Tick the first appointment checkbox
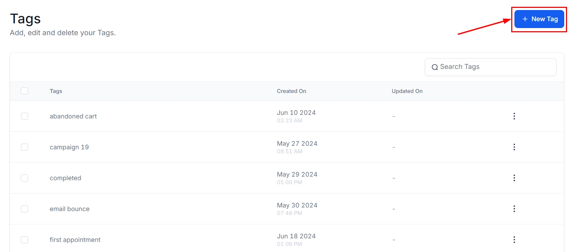The width and height of the screenshot is (575, 252). point(24,240)
